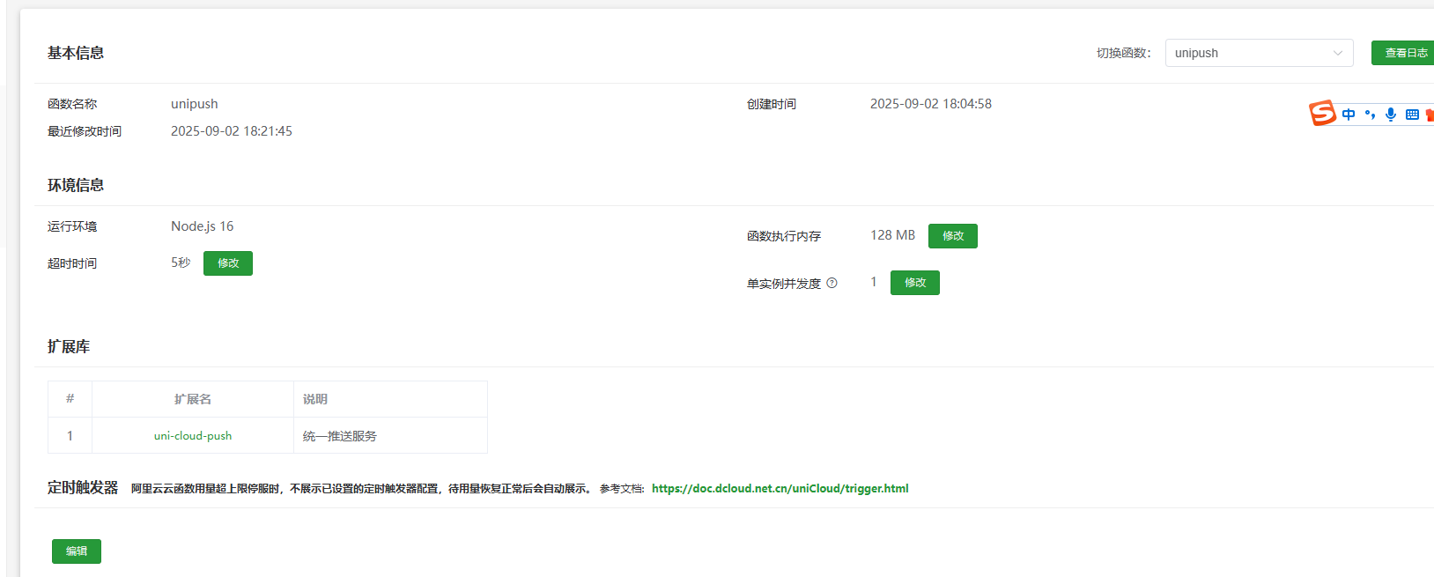Toggle the Chinese 中 input mode indicator
1434x577 pixels.
(x=1349, y=115)
